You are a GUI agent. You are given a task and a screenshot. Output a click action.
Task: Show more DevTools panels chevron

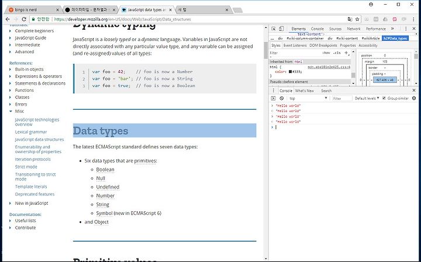click(x=392, y=29)
